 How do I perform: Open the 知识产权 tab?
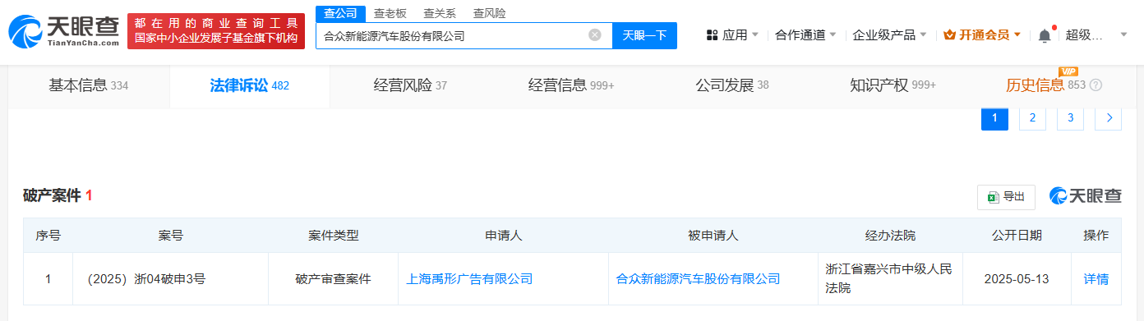point(893,85)
